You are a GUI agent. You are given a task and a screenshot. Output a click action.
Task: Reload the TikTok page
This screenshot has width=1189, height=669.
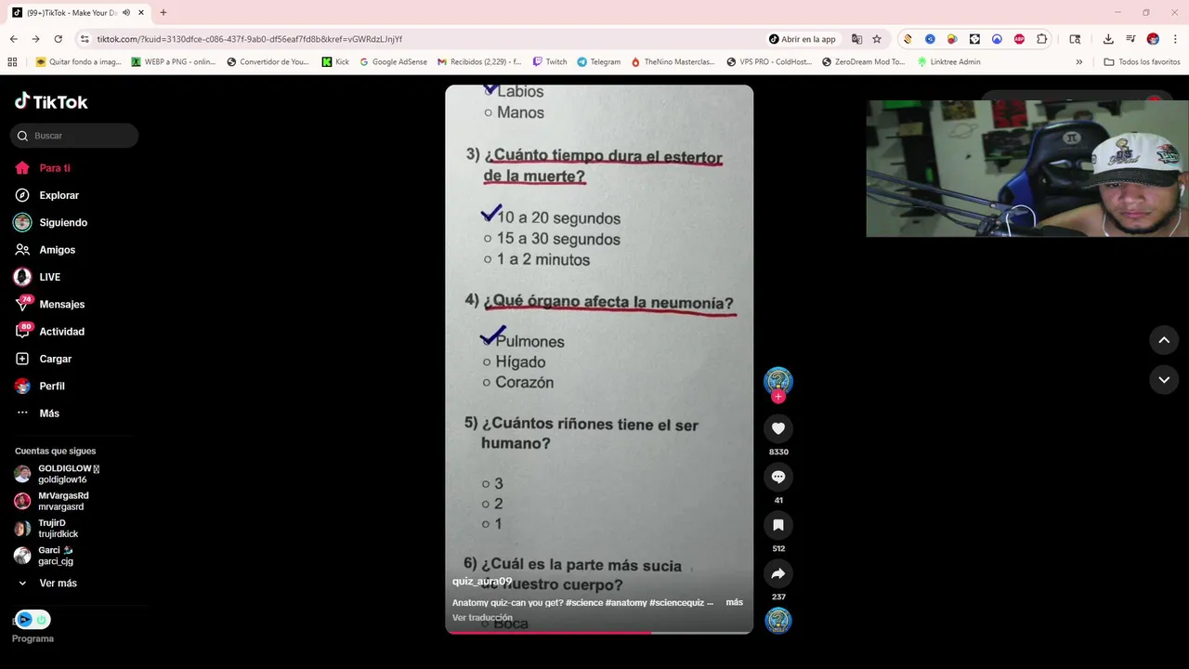[58, 39]
